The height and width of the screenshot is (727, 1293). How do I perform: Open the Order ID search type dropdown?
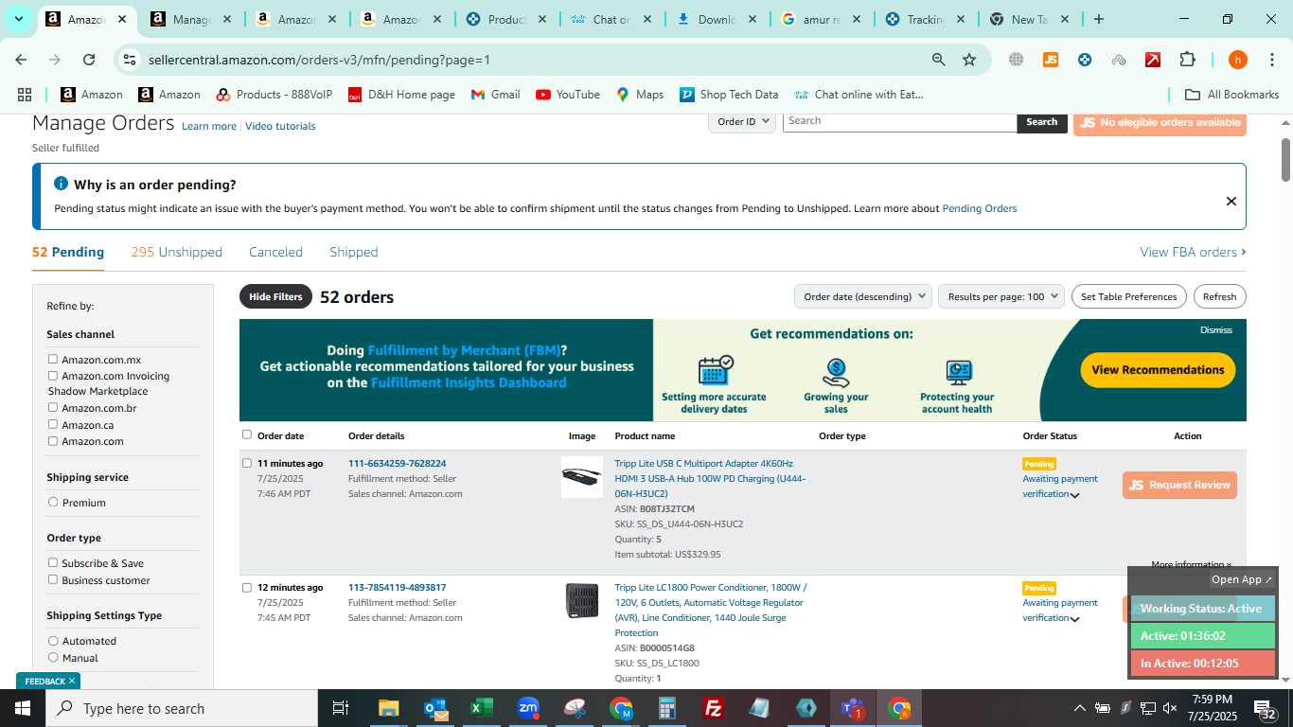742,121
